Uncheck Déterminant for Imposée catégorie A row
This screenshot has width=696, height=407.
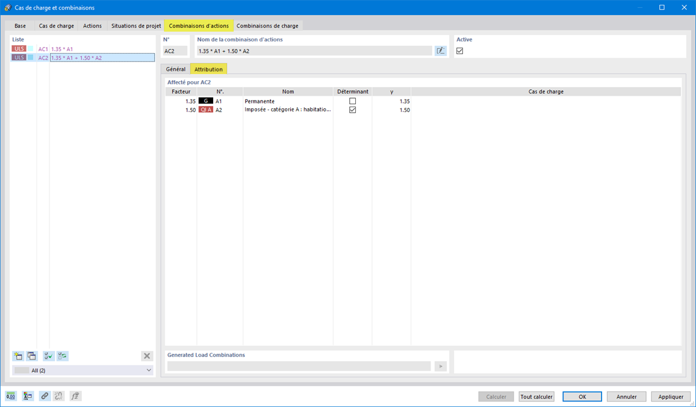tap(352, 110)
